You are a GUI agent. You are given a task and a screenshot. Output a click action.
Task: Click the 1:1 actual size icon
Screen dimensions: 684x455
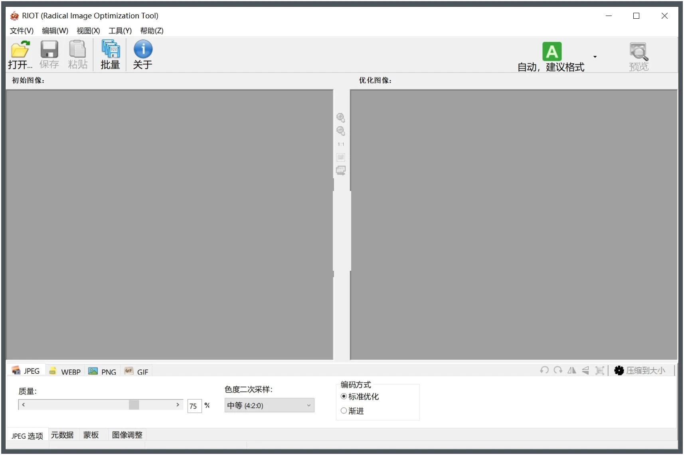click(x=340, y=144)
